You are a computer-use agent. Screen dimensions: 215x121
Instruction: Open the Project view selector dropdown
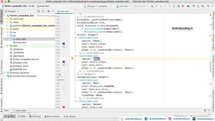pyautogui.click(x=12, y=11)
